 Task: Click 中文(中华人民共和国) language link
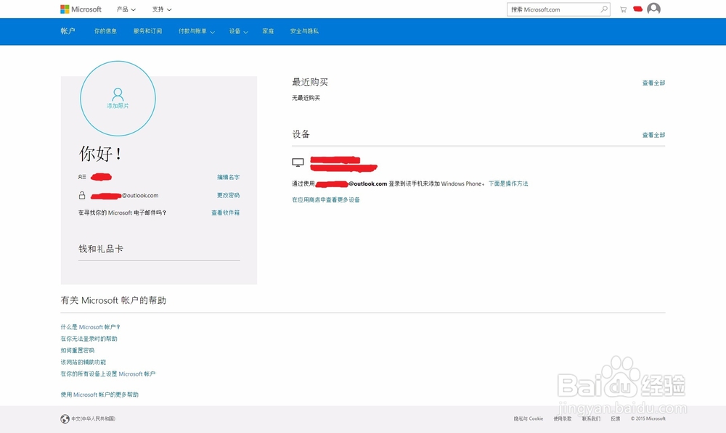coord(93,418)
